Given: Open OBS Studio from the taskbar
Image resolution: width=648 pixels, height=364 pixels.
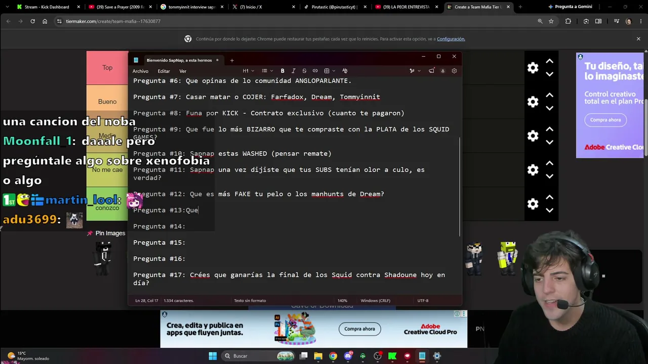Looking at the screenshot, I should click(x=377, y=356).
